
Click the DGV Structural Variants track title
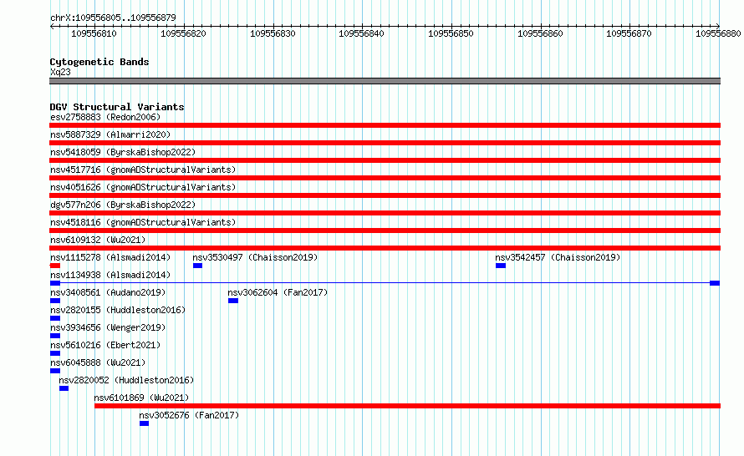point(117,107)
